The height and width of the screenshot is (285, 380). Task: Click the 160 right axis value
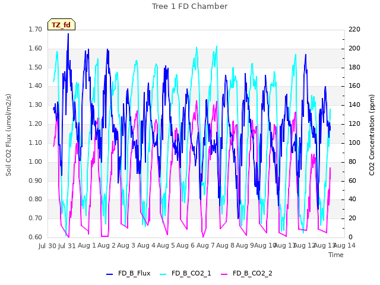[x=354, y=85]
